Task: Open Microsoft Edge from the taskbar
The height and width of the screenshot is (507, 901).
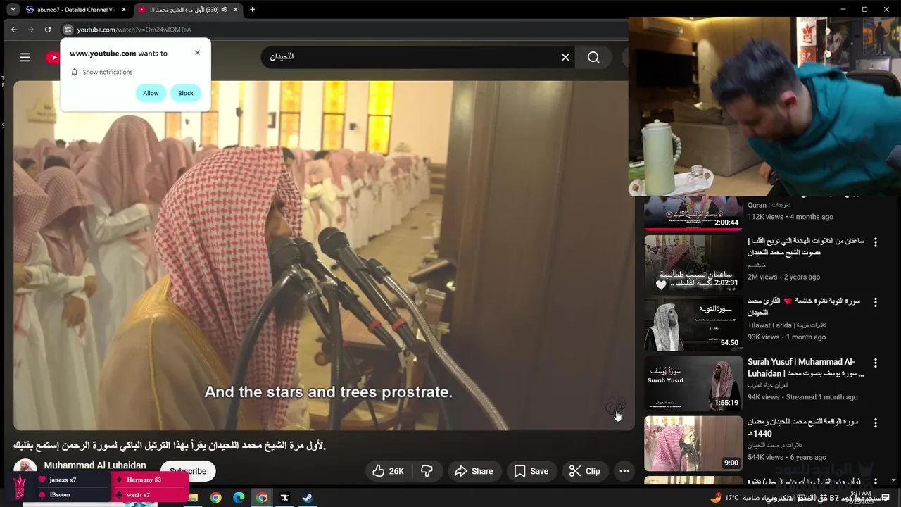Action: [x=239, y=498]
